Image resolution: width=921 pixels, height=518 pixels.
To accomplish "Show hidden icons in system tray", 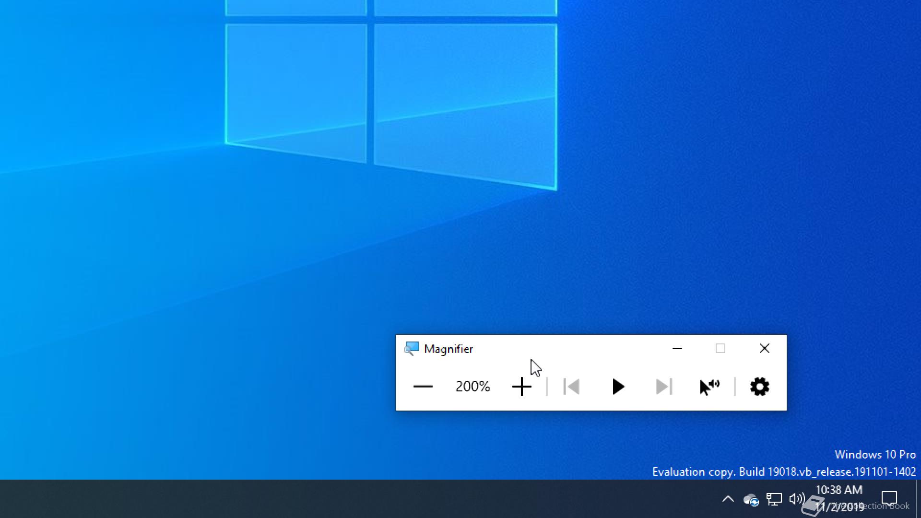I will click(x=728, y=499).
